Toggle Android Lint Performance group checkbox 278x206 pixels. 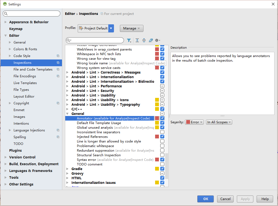[162, 86]
